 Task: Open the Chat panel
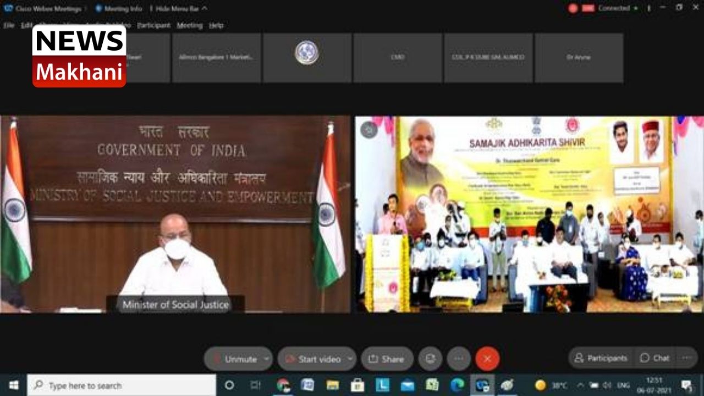point(654,358)
